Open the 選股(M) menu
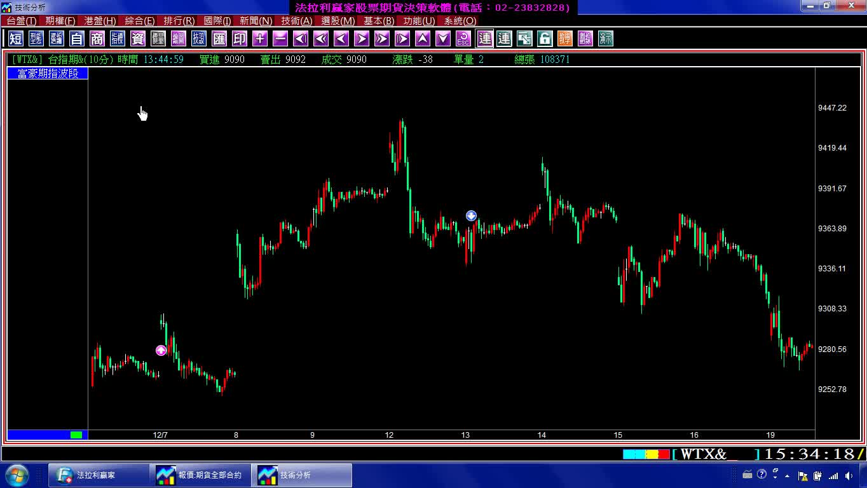This screenshot has height=488, width=867. 338,21
